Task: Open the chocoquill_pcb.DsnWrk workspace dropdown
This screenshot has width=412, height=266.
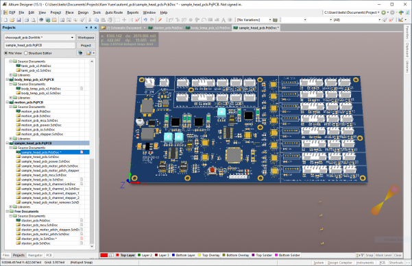Action: [72, 38]
